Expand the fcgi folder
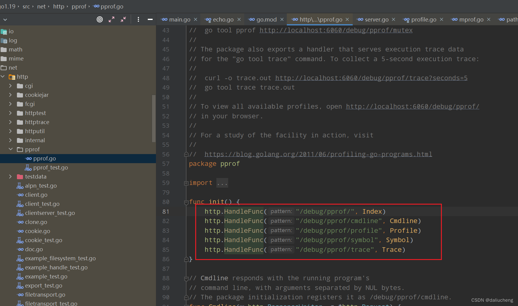 11,104
